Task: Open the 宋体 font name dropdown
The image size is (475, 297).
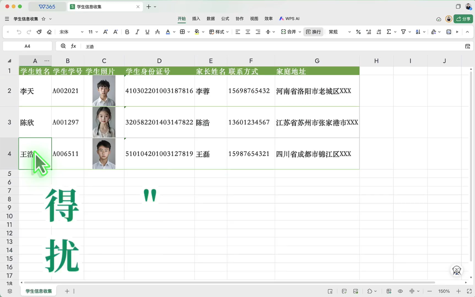Action: 71,32
